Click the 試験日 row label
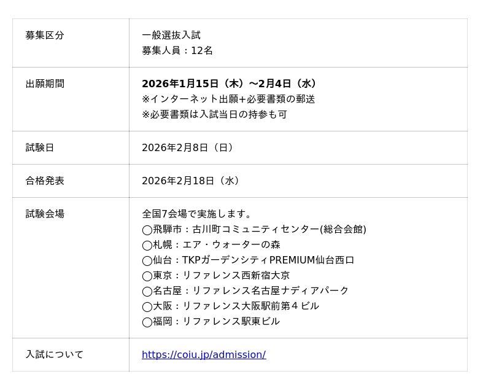Screen dimensions: 491x390 click(39, 147)
